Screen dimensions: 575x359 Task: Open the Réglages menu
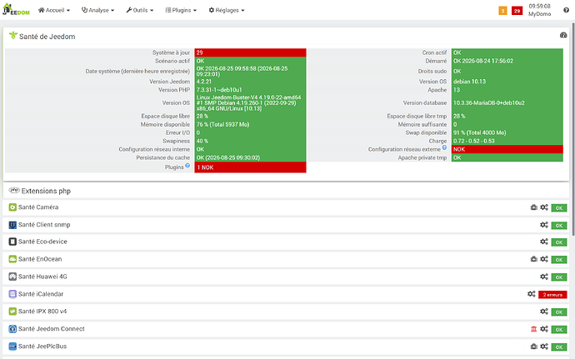click(227, 10)
